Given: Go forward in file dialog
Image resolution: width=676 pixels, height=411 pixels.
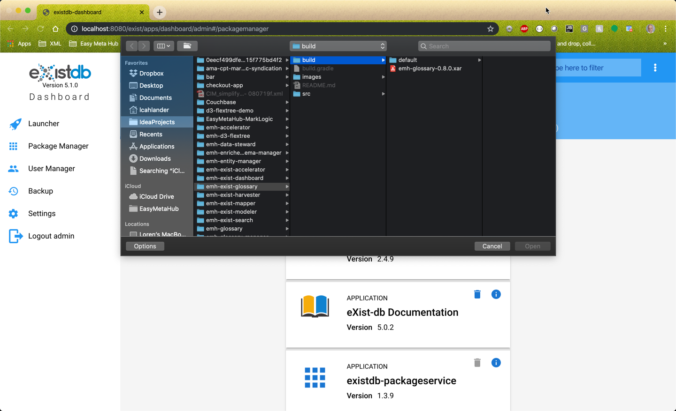Looking at the screenshot, I should coord(144,46).
